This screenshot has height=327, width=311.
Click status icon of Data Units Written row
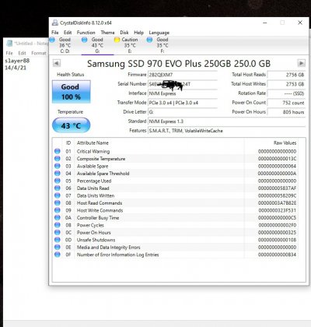pyautogui.click(x=58, y=195)
